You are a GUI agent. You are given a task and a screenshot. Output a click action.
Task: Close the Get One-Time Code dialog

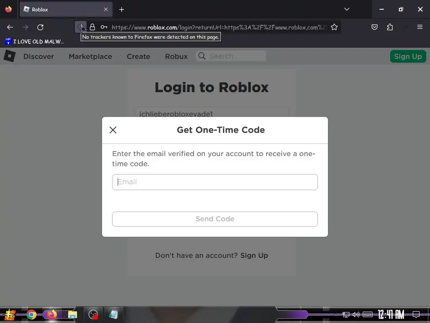coord(113,130)
